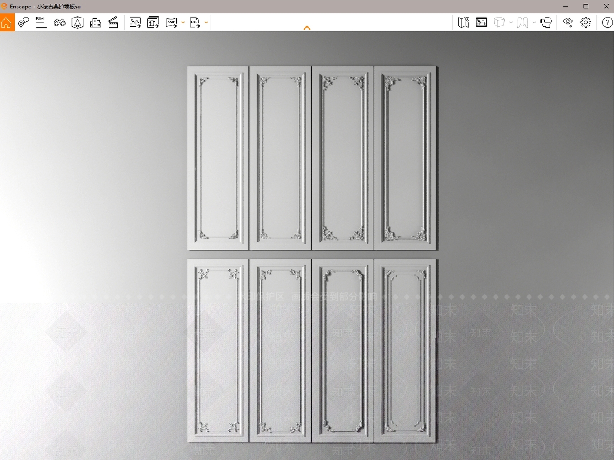Enable the VR headset mode
Viewport: 614px width, 460px height.
(x=546, y=23)
